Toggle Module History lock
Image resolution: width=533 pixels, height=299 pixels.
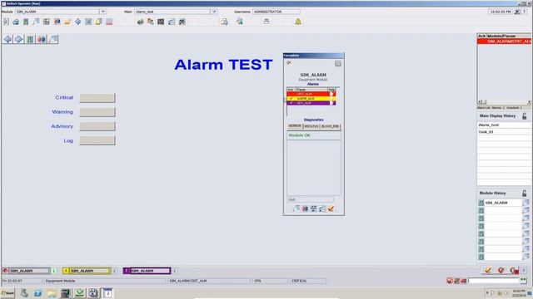[x=525, y=194]
